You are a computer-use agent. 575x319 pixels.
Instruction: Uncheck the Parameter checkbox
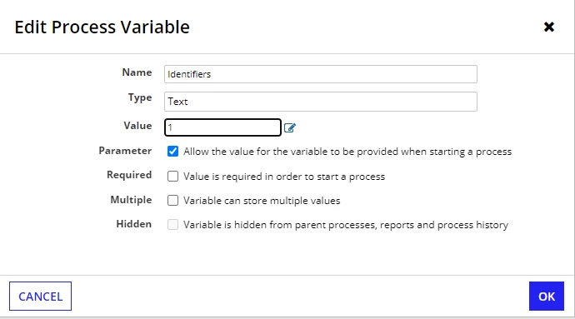click(172, 152)
